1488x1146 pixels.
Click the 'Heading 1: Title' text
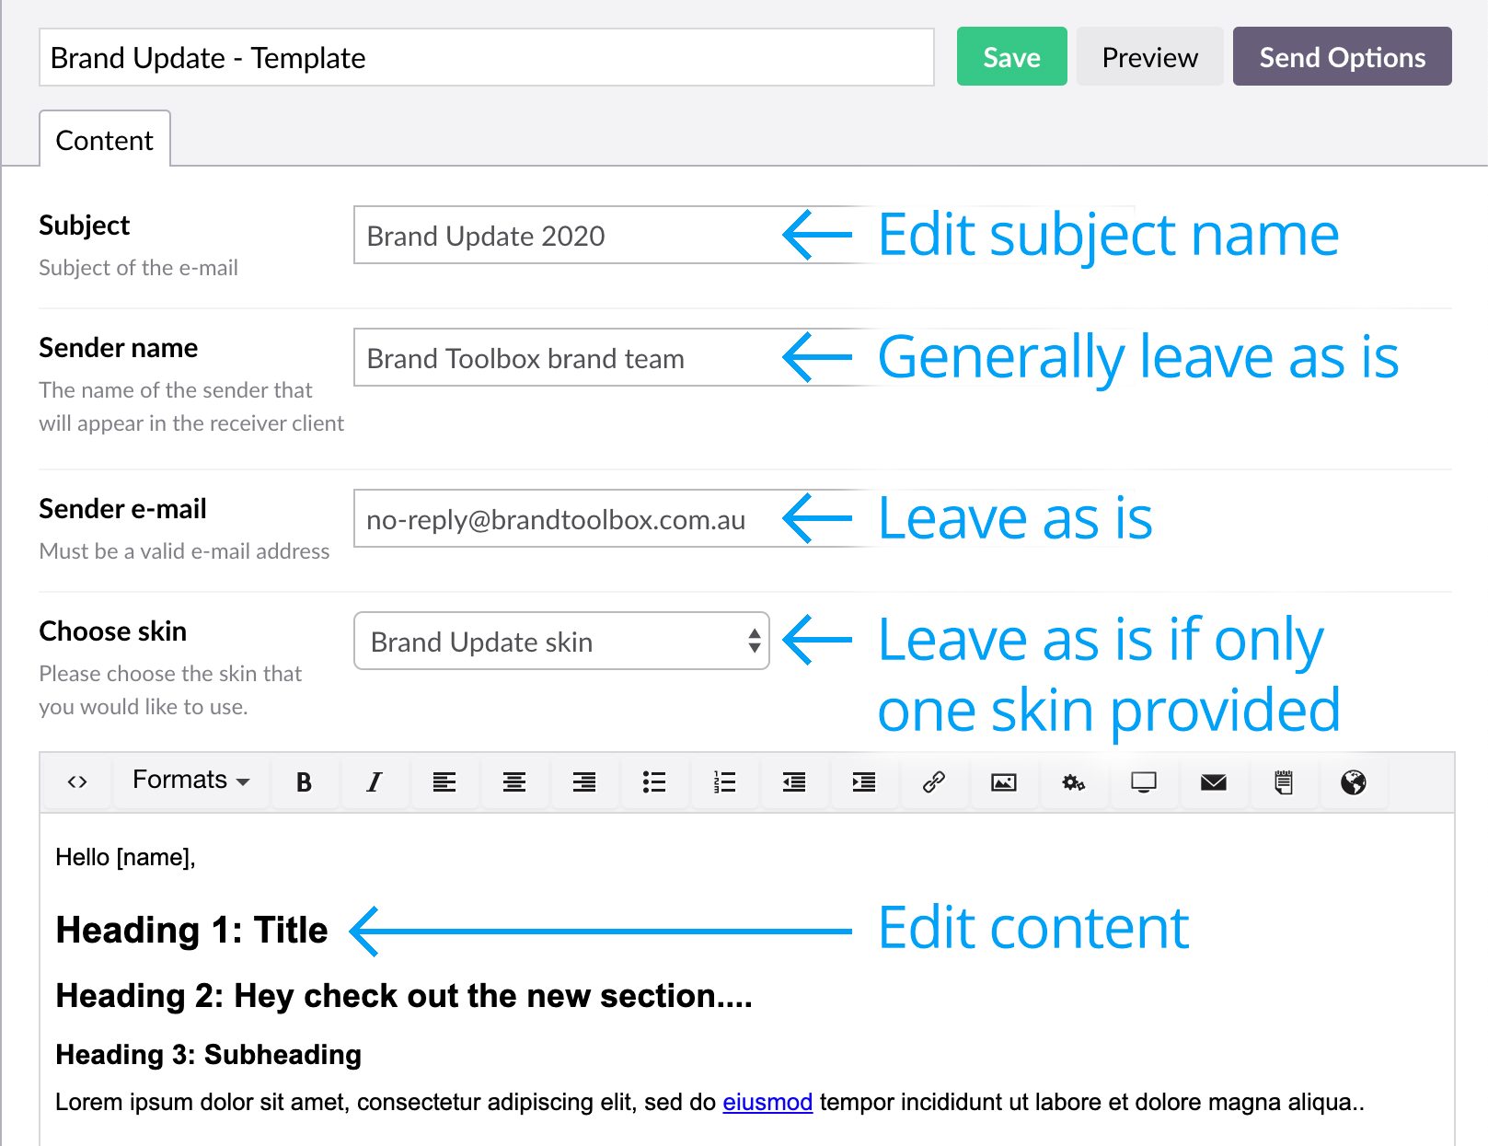(191, 930)
